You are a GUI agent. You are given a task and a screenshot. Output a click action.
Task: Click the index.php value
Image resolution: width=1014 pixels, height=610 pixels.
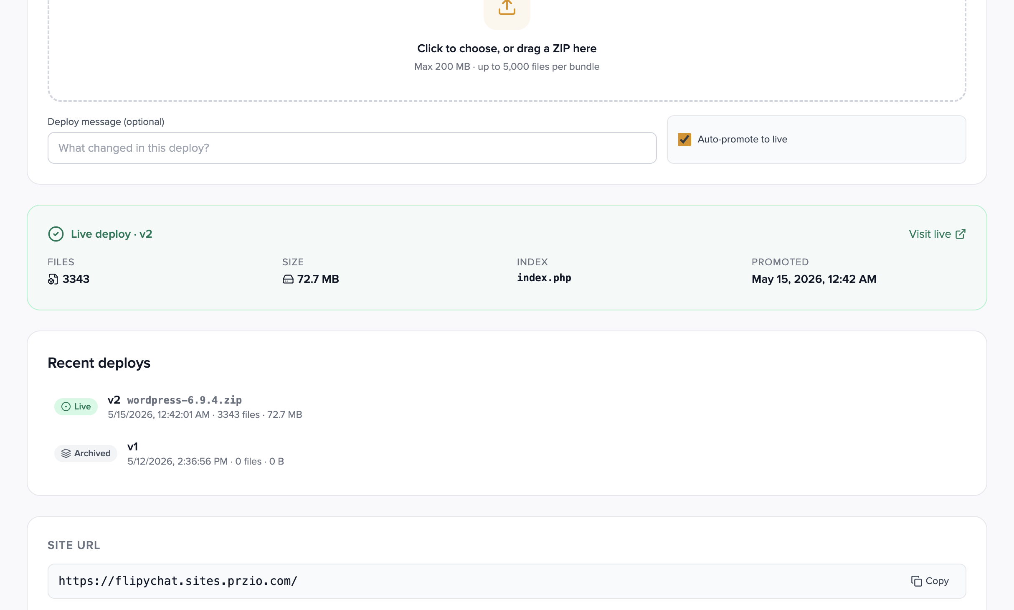[544, 278]
